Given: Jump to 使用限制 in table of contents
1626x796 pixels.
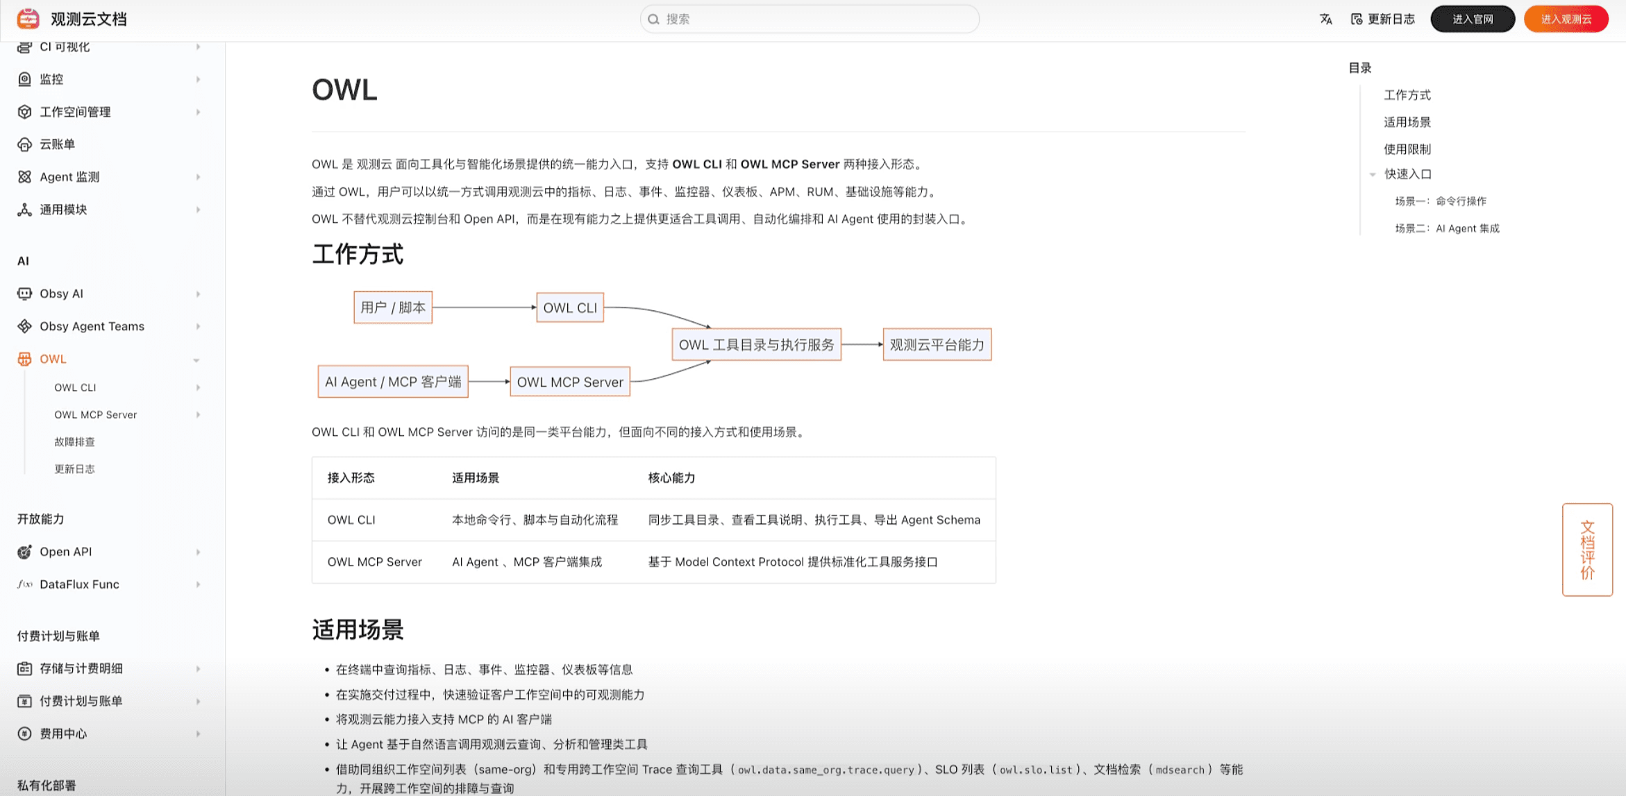Looking at the screenshot, I should (1407, 149).
